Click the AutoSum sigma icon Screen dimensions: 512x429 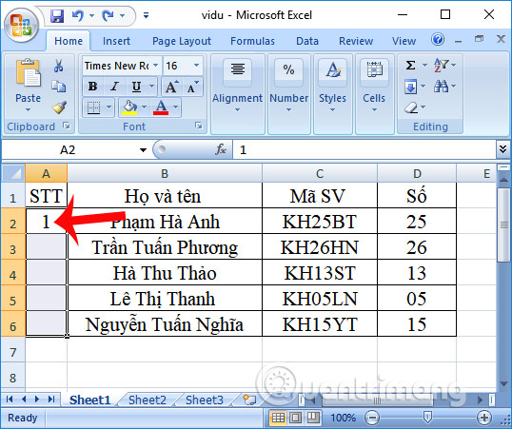(410, 65)
